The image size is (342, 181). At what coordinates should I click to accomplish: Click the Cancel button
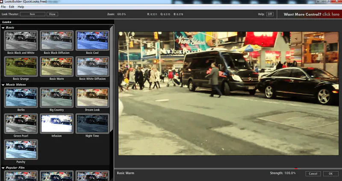pyautogui.click(x=313, y=174)
